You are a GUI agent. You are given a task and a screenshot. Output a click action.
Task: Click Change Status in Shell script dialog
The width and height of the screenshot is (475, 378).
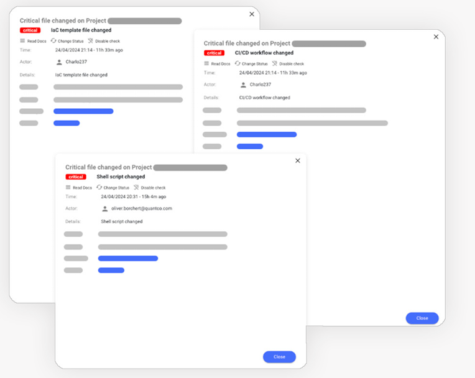coord(113,187)
